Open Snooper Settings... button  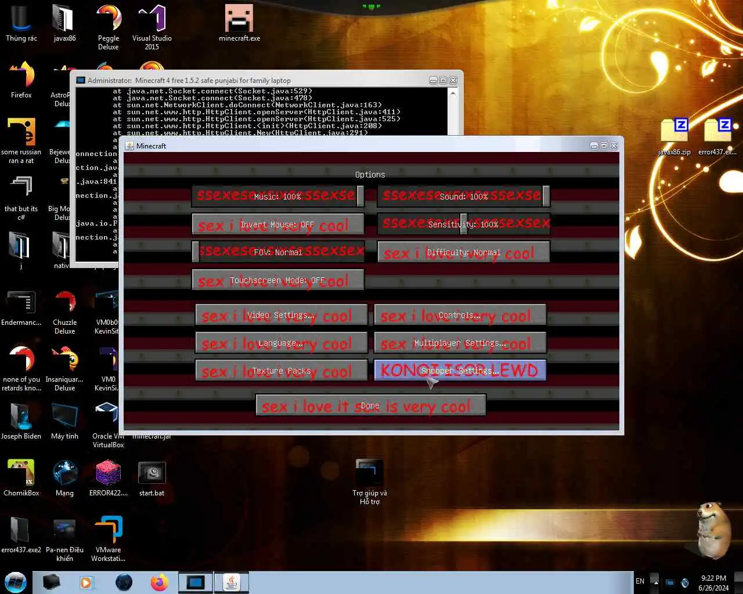pyautogui.click(x=460, y=371)
